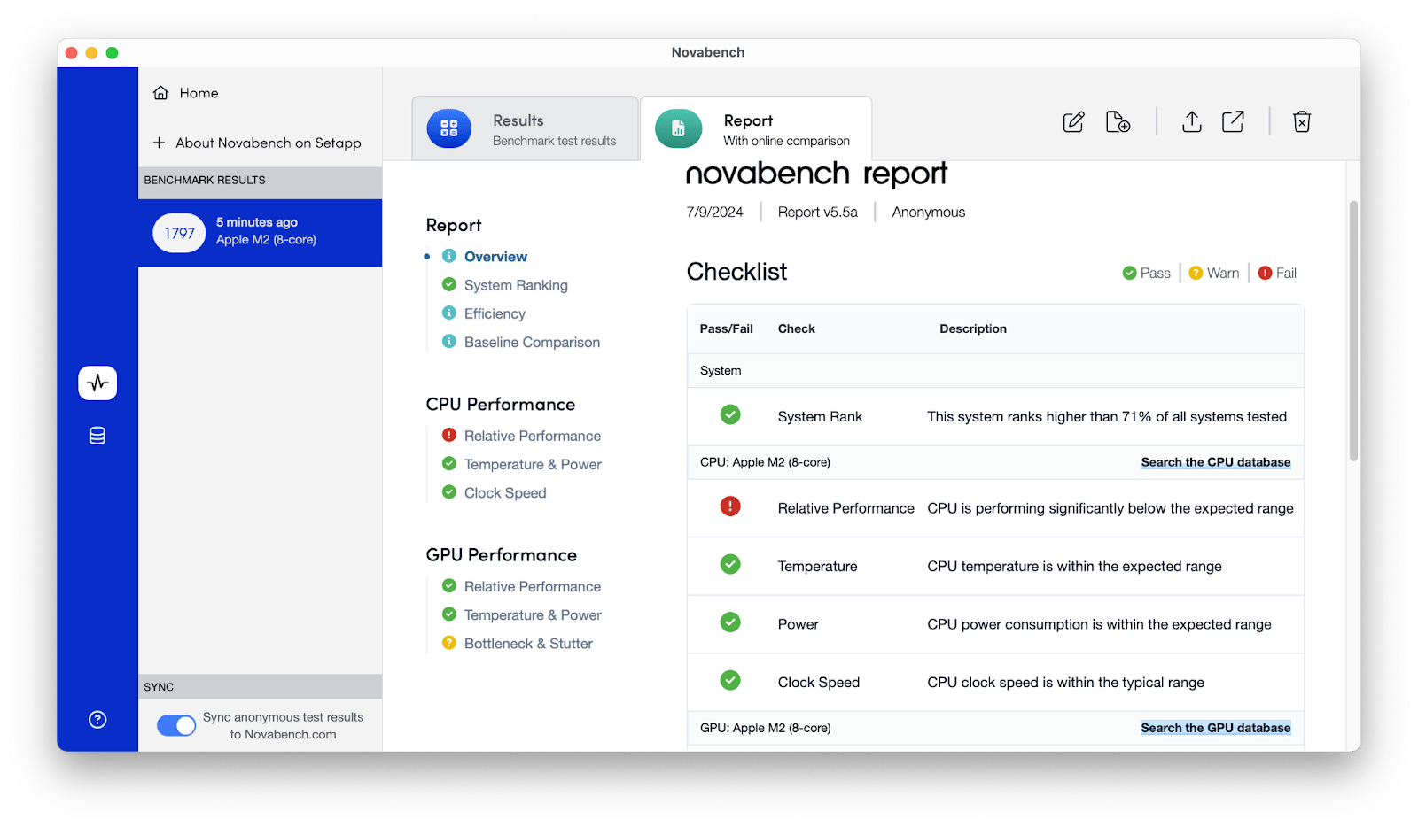The width and height of the screenshot is (1418, 827).
Task: Open the database sidebar icon
Action: (97, 436)
